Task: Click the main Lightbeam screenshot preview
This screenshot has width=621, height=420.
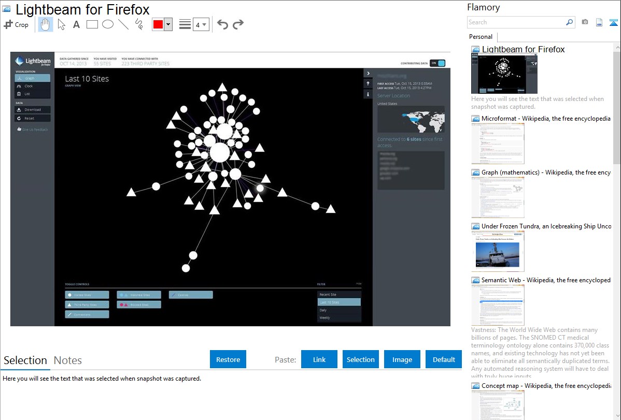Action: coord(231,189)
